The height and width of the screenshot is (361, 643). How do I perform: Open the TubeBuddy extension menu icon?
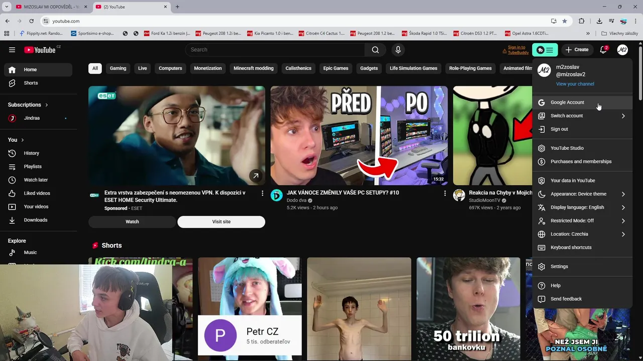[x=545, y=50]
